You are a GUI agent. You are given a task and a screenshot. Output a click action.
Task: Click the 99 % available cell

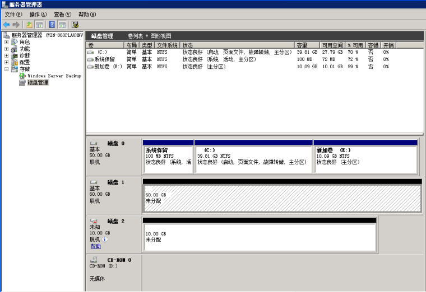pos(353,67)
